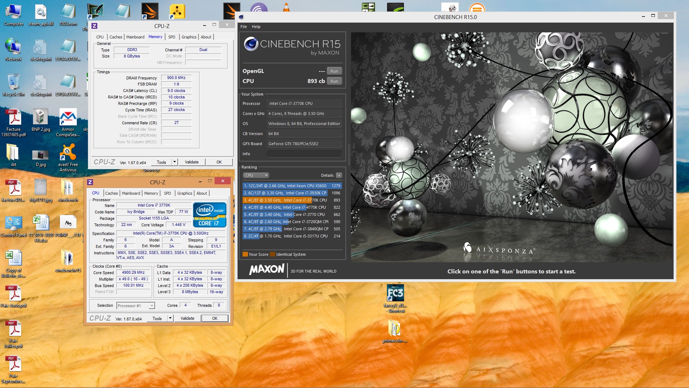Select the Xeon X5650 ranking row
Viewport: 689px width, 388px height.
coord(292,186)
